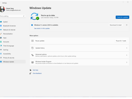Click the Last checked time text
Image resolution: width=132 pixels, height=99 pixels.
(x=50, y=18)
